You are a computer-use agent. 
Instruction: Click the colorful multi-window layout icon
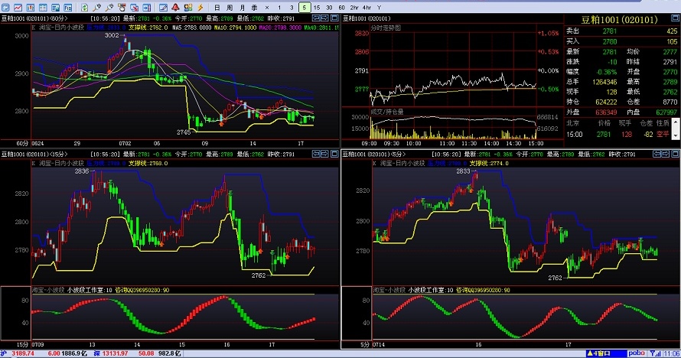click(x=188, y=8)
